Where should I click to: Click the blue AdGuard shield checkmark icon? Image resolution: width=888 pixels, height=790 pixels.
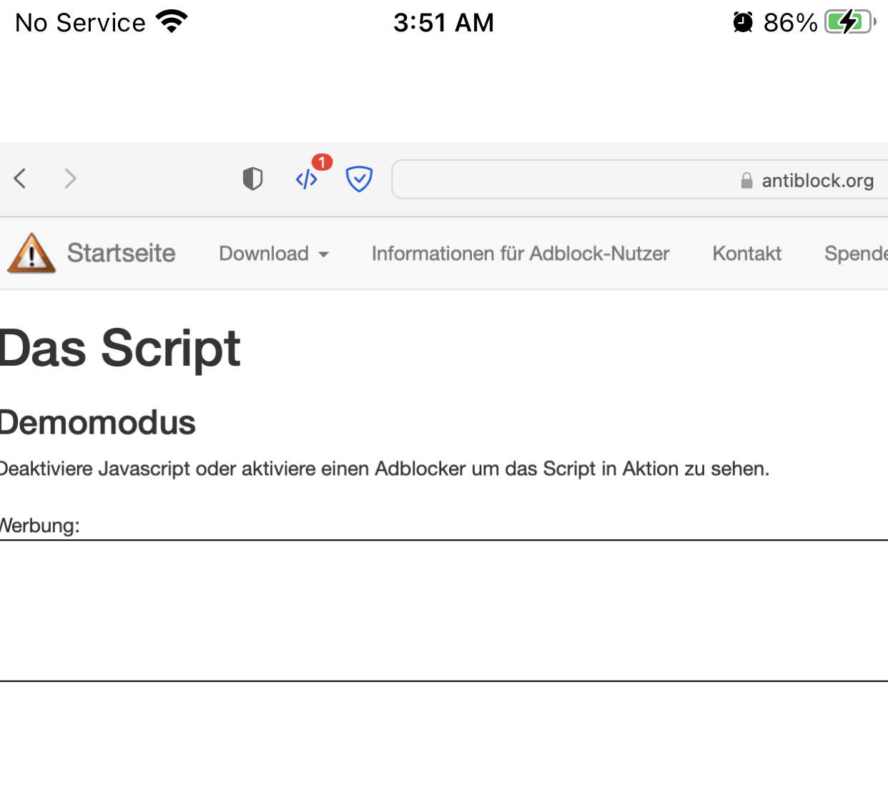[359, 179]
